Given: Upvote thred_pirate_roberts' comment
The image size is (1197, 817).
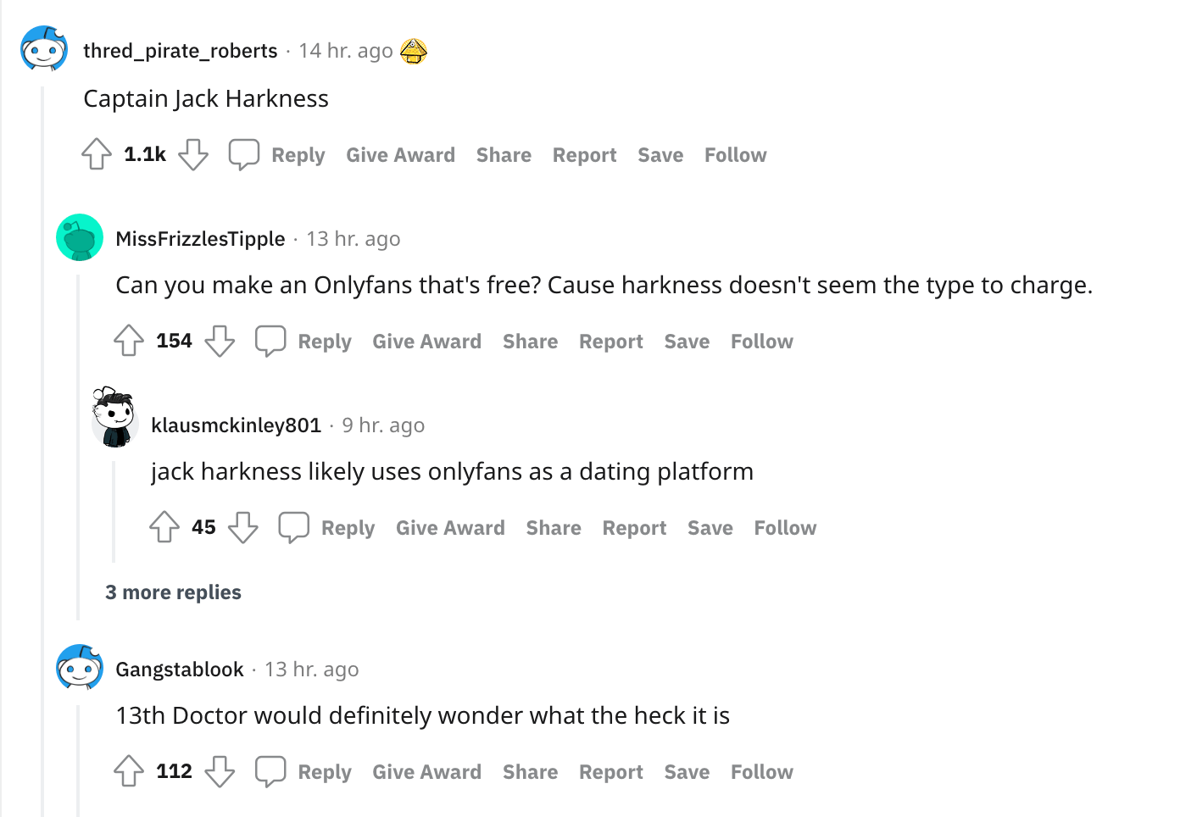Looking at the screenshot, I should 96,154.
